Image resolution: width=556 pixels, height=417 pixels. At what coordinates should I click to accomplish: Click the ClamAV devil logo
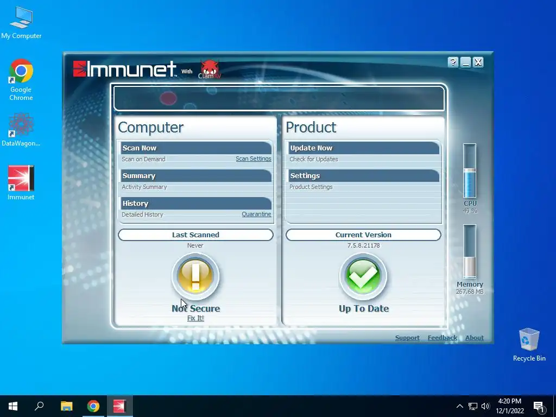point(210,69)
